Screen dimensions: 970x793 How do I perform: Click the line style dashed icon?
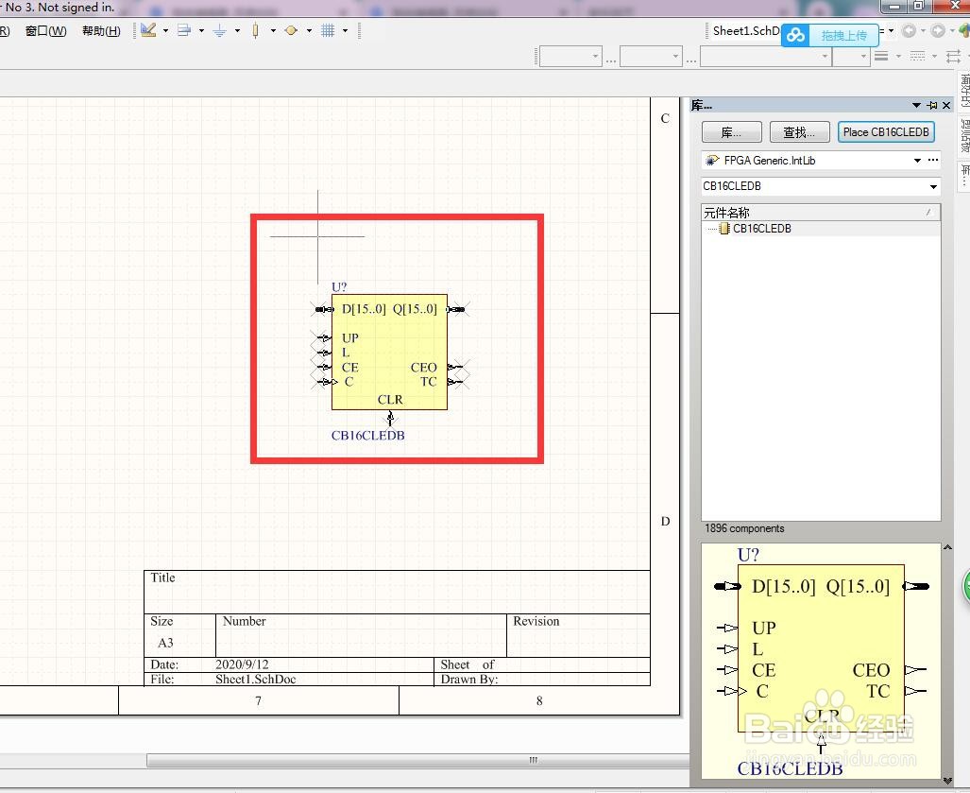coord(918,57)
